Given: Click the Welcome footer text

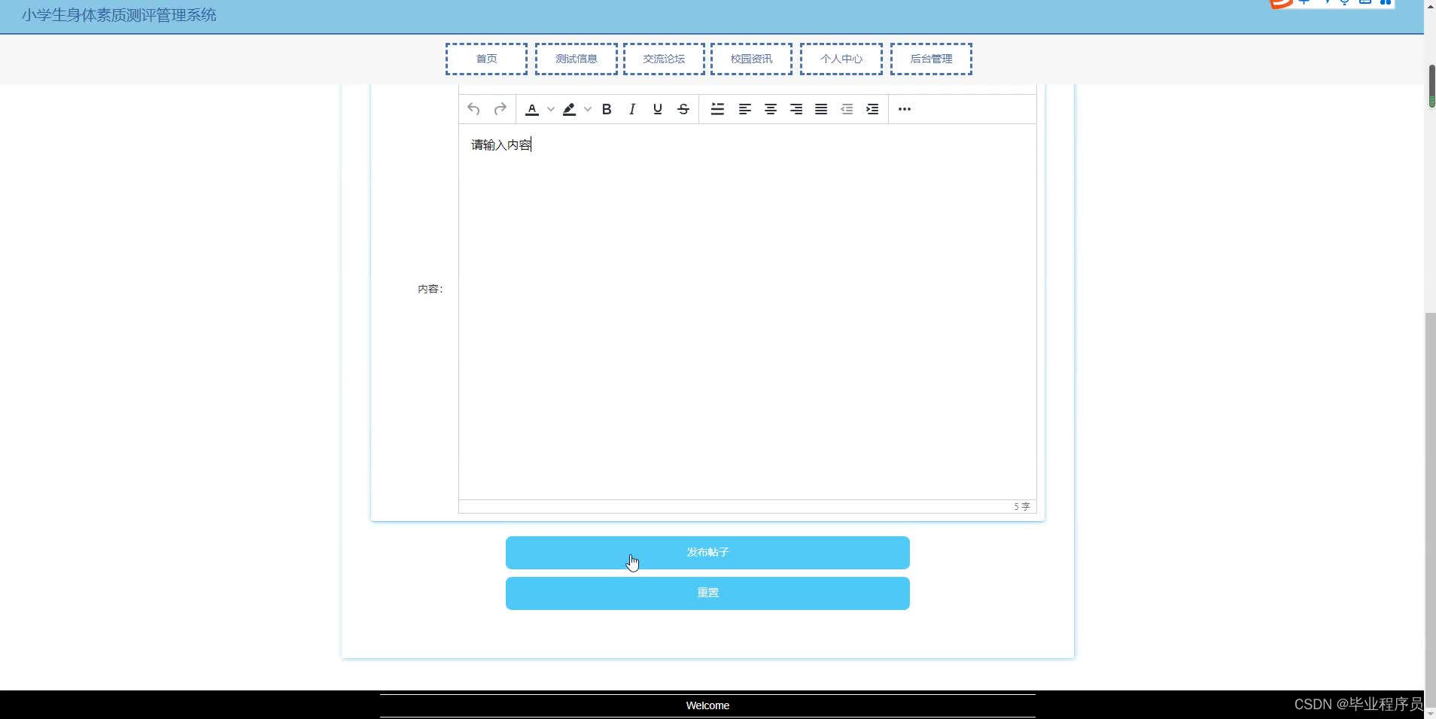Looking at the screenshot, I should 707,705.
